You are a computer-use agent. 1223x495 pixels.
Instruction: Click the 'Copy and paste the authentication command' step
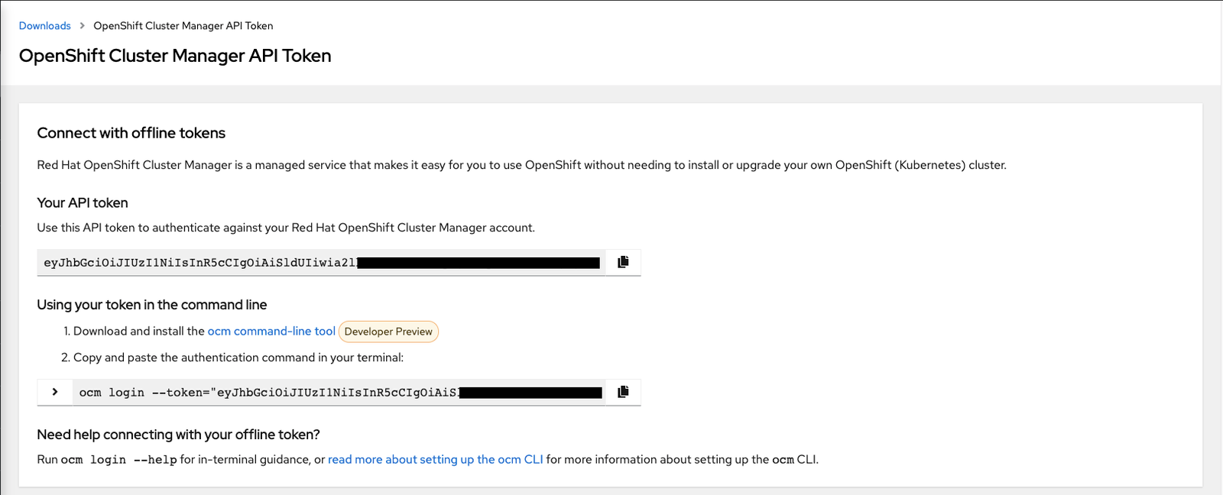[x=238, y=357]
